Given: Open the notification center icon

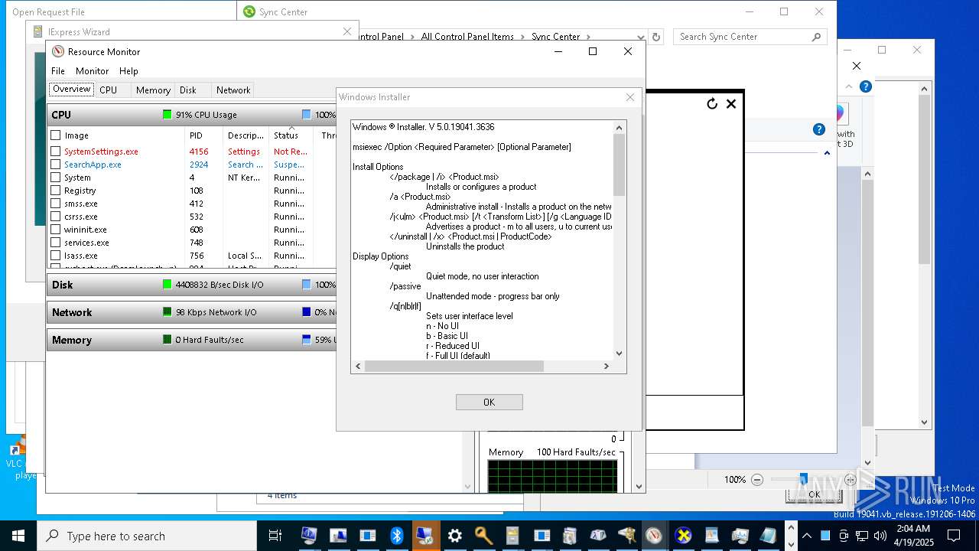Looking at the screenshot, I should (x=954, y=536).
